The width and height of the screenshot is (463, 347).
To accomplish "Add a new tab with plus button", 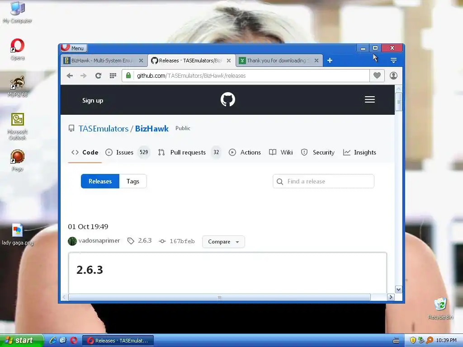I will (x=330, y=61).
